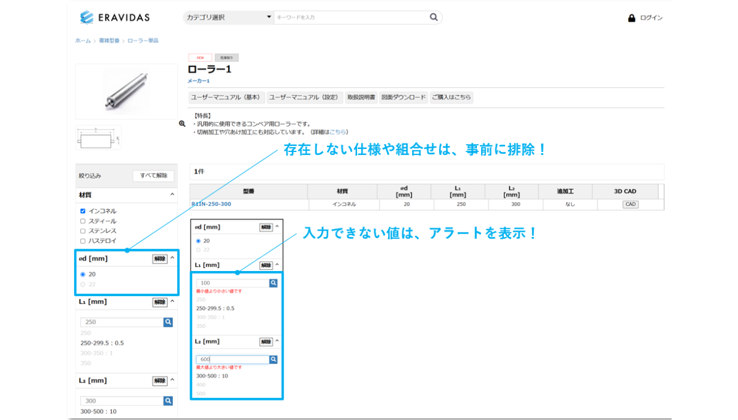Viewport: 738px width, 420px height.
Task: Open the カテゴリ選択 dropdown
Action: tap(228, 17)
